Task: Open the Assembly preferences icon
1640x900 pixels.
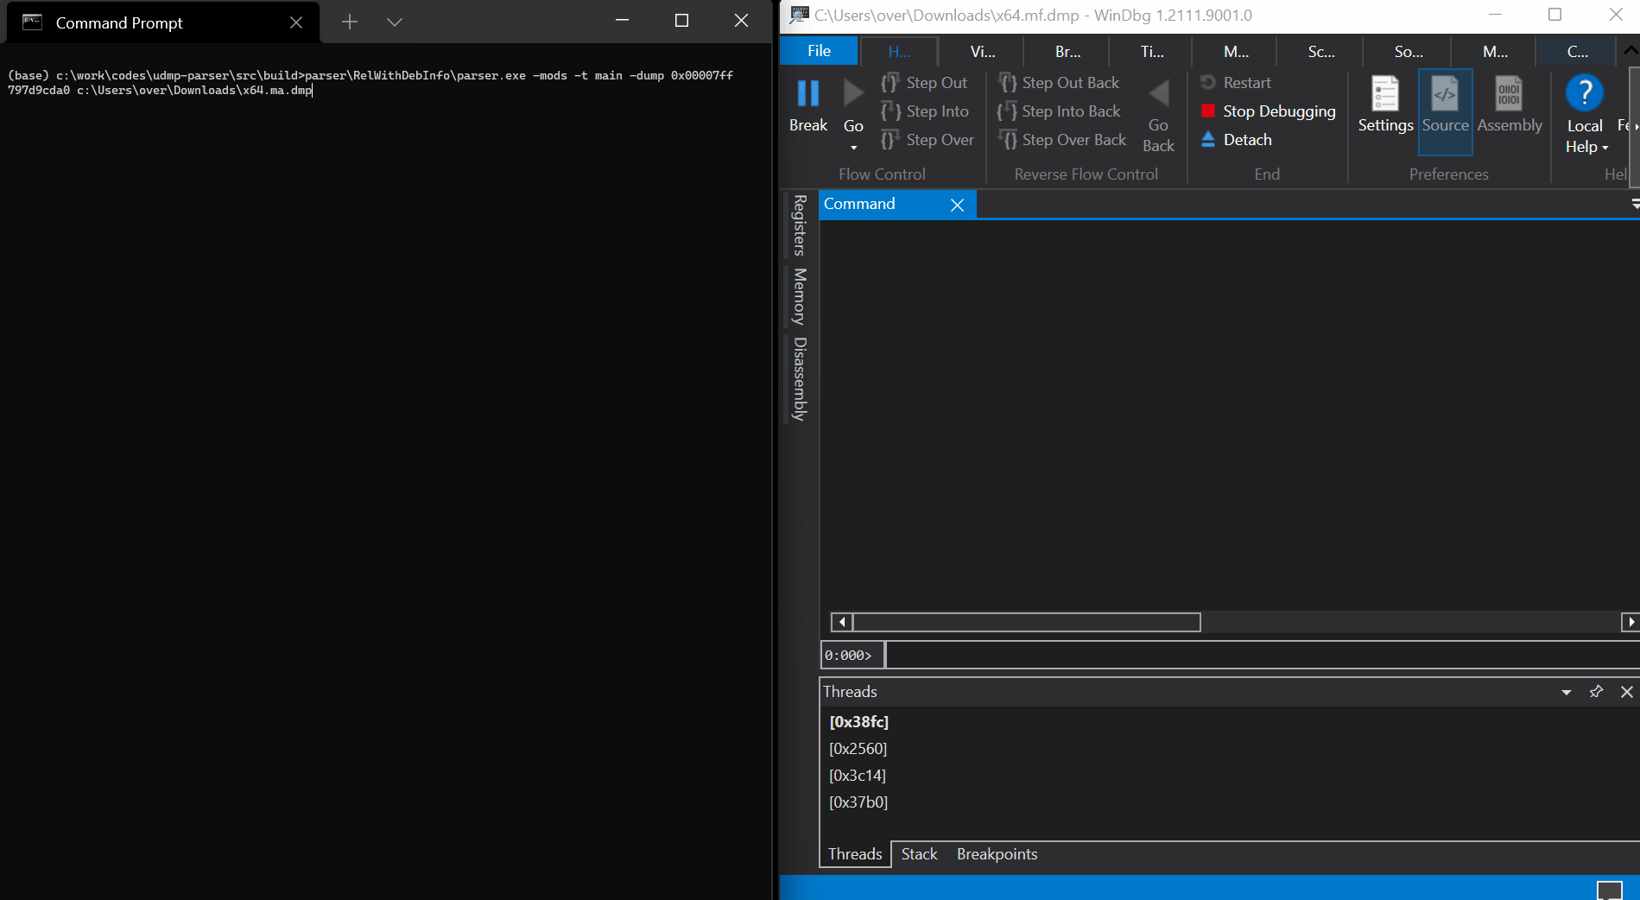Action: coord(1508,93)
